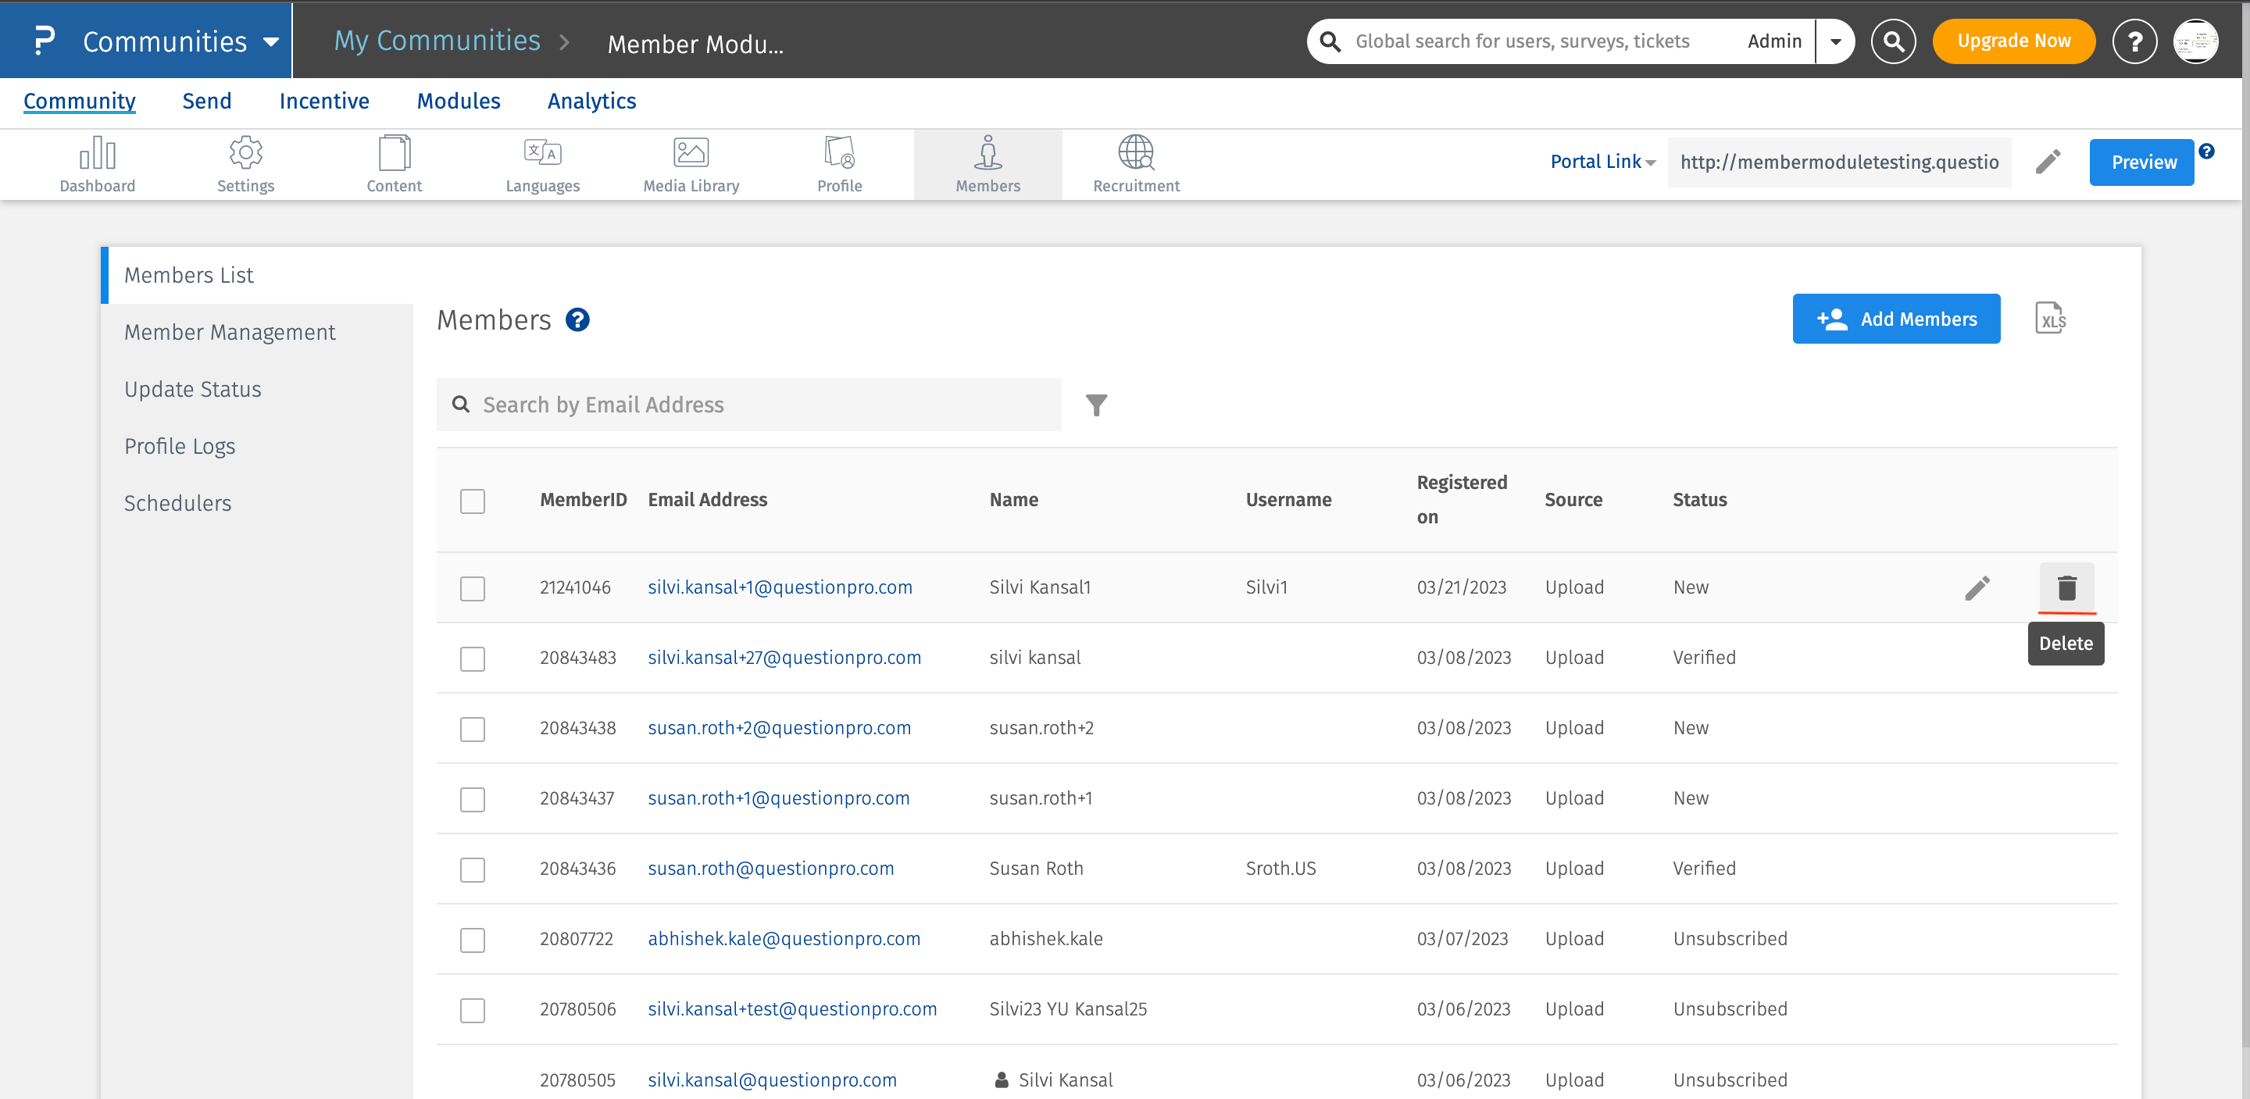Check the box for susan.roth@questionpro.com row
Image resolution: width=2250 pixels, height=1099 pixels.
(x=473, y=869)
